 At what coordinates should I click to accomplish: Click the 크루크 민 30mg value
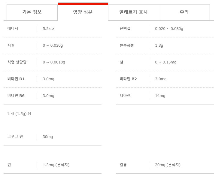(x=48, y=137)
